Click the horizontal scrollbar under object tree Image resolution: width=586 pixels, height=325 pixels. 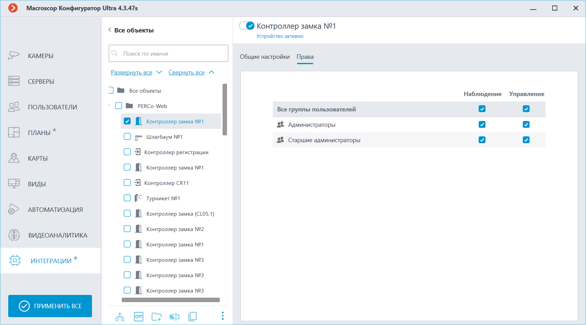point(171,300)
